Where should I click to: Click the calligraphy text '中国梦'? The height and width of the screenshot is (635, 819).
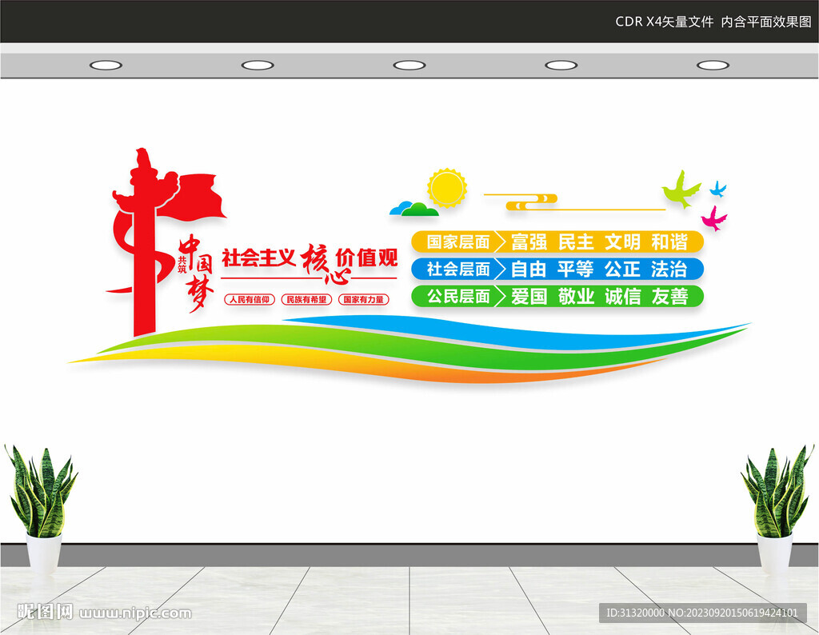[x=197, y=273]
